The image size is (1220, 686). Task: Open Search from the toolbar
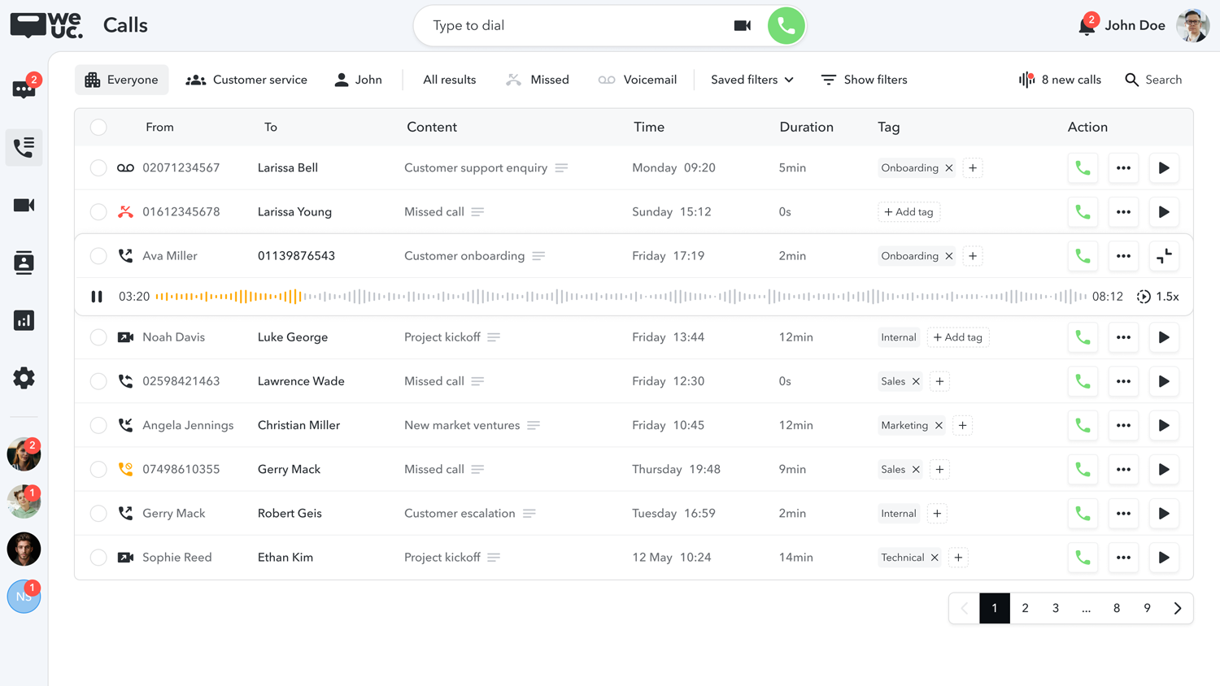pyautogui.click(x=1153, y=80)
